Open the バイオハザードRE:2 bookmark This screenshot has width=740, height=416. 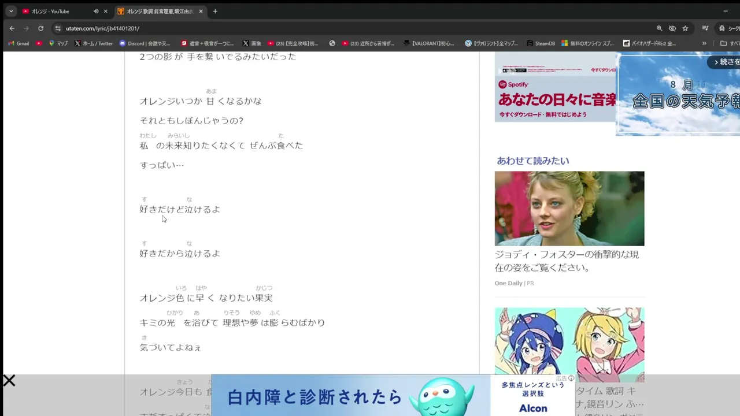(x=649, y=43)
